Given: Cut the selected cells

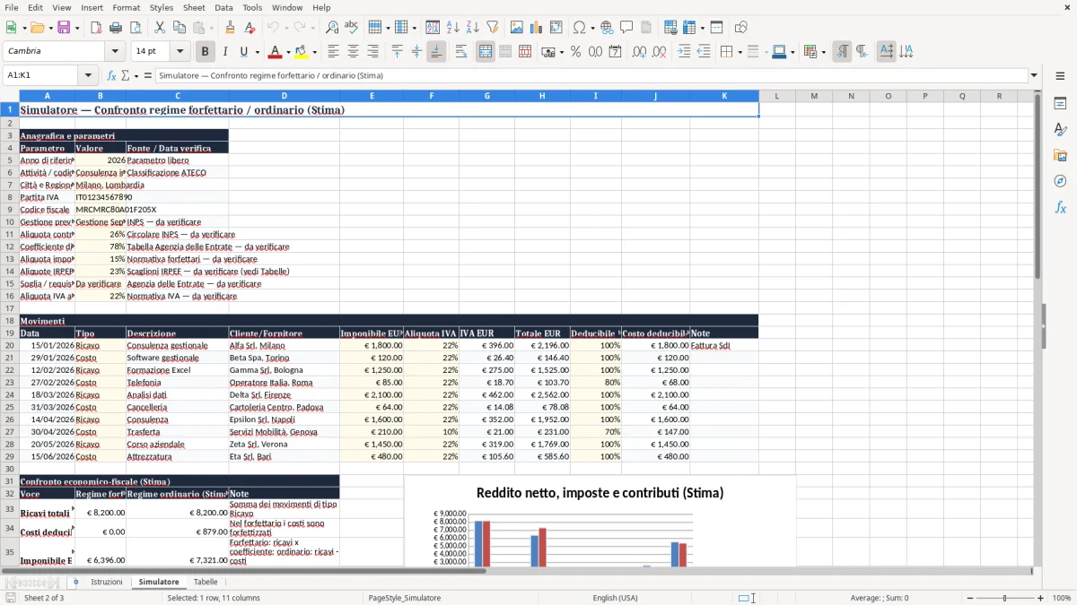Looking at the screenshot, I should click(159, 28).
